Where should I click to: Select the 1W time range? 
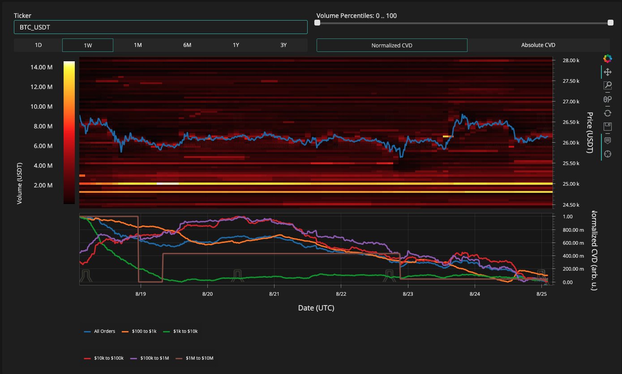click(88, 45)
